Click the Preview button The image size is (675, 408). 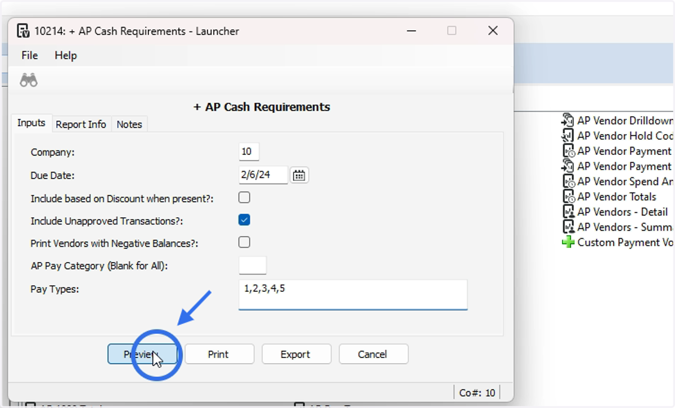pos(142,354)
